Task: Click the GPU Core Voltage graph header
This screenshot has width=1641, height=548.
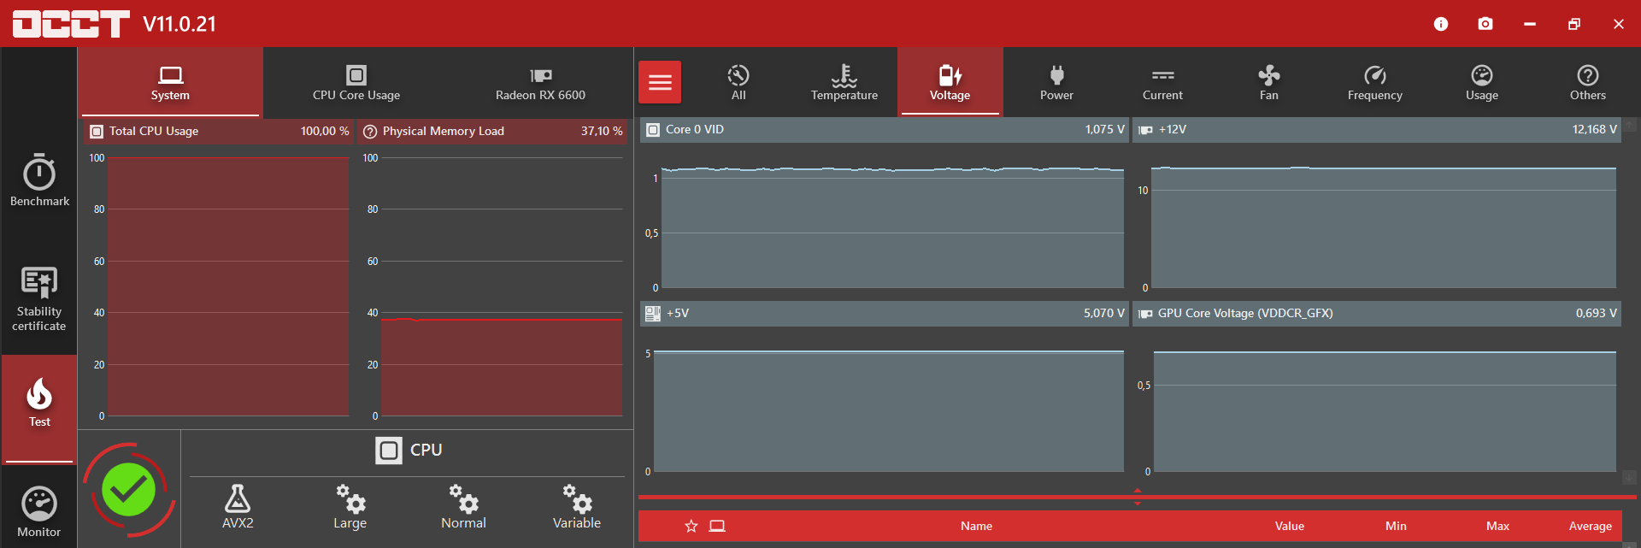Action: [1377, 314]
